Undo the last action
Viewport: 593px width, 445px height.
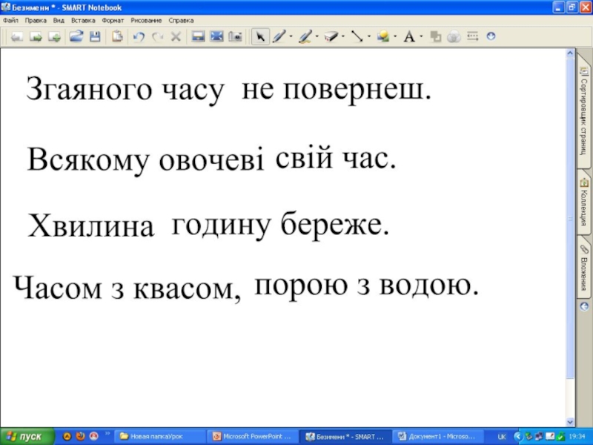pyautogui.click(x=139, y=36)
